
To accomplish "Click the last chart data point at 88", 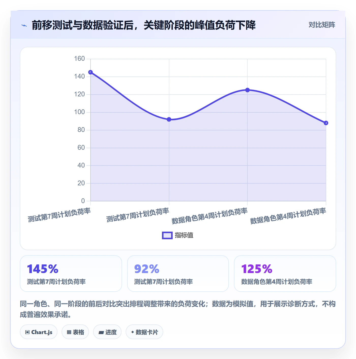I will pos(326,123).
